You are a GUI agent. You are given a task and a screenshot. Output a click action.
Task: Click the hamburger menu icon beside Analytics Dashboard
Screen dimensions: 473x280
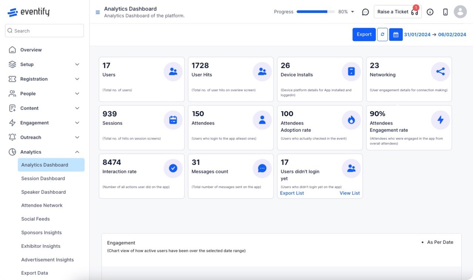(x=98, y=12)
